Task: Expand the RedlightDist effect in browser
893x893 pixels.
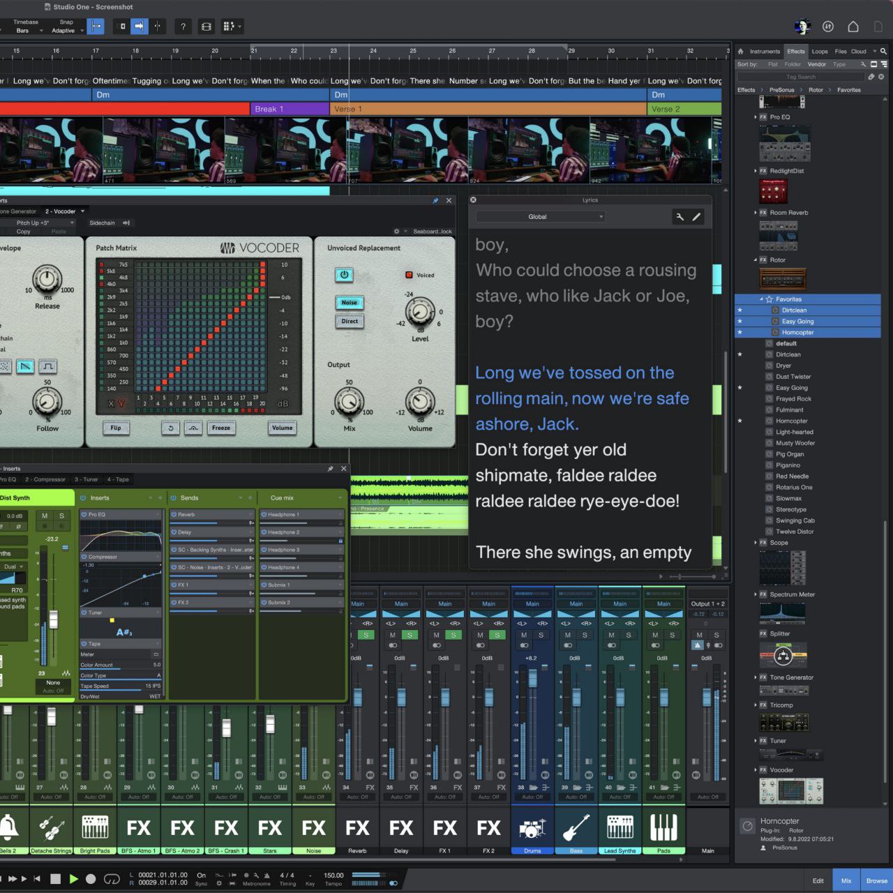Action: (756, 171)
